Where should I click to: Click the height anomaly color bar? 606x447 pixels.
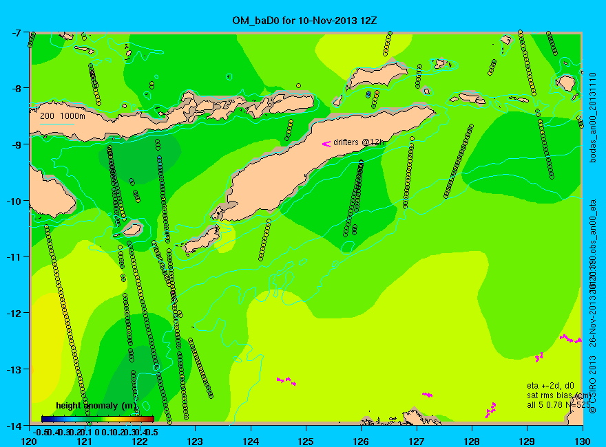coord(98,419)
